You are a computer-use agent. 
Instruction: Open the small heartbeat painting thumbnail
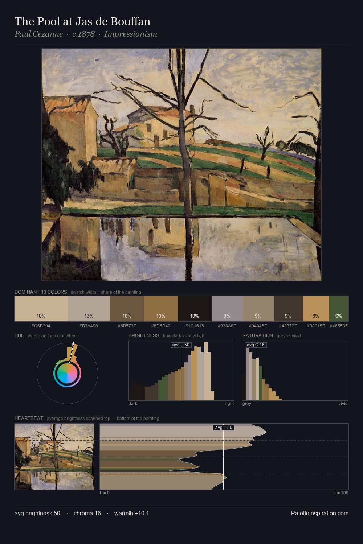tap(54, 457)
